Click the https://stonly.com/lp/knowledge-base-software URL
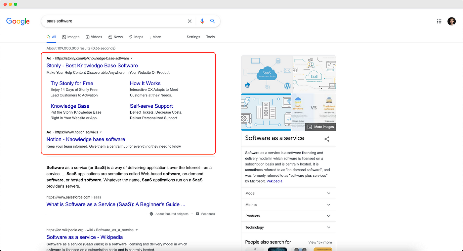The height and width of the screenshot is (251, 463). point(92,58)
